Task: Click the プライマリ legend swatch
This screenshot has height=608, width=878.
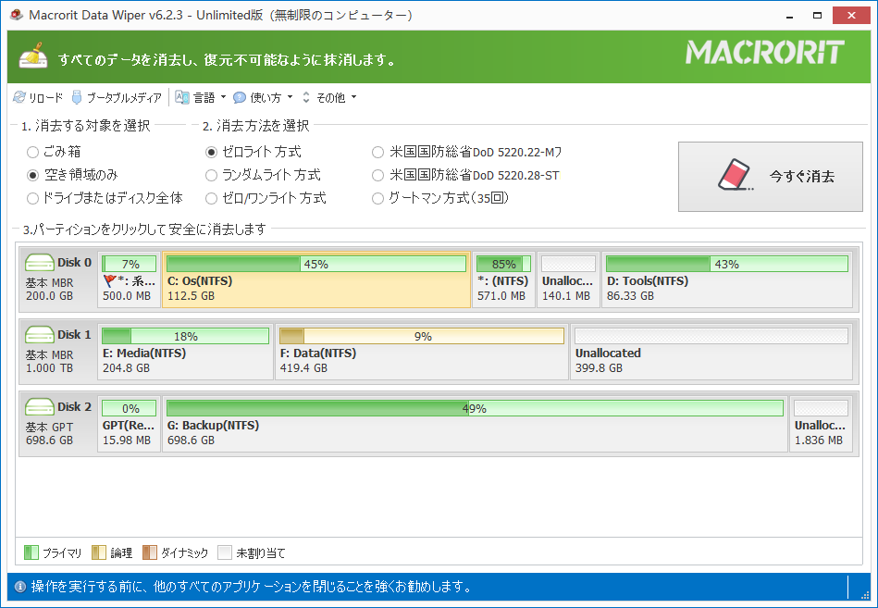Action: click(x=31, y=552)
